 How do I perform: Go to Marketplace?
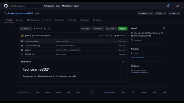coord(67,6)
